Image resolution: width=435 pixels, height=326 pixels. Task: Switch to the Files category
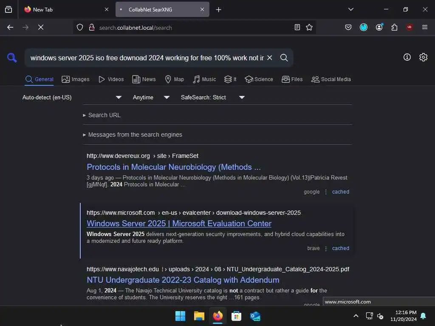[x=292, y=79]
